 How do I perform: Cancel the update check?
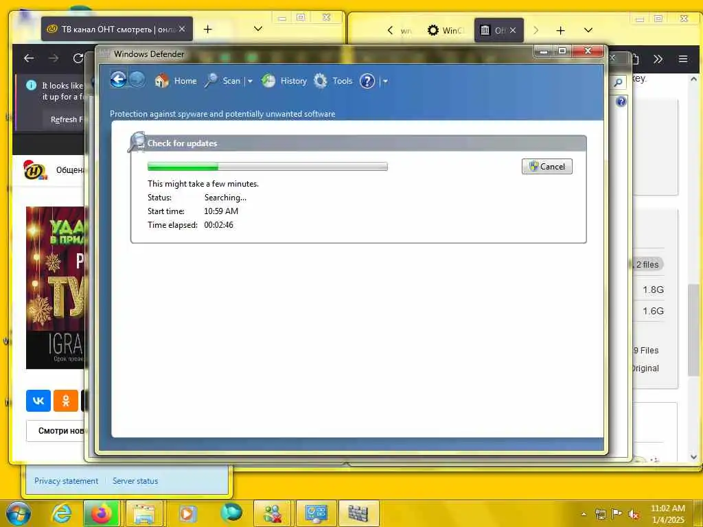tap(546, 166)
